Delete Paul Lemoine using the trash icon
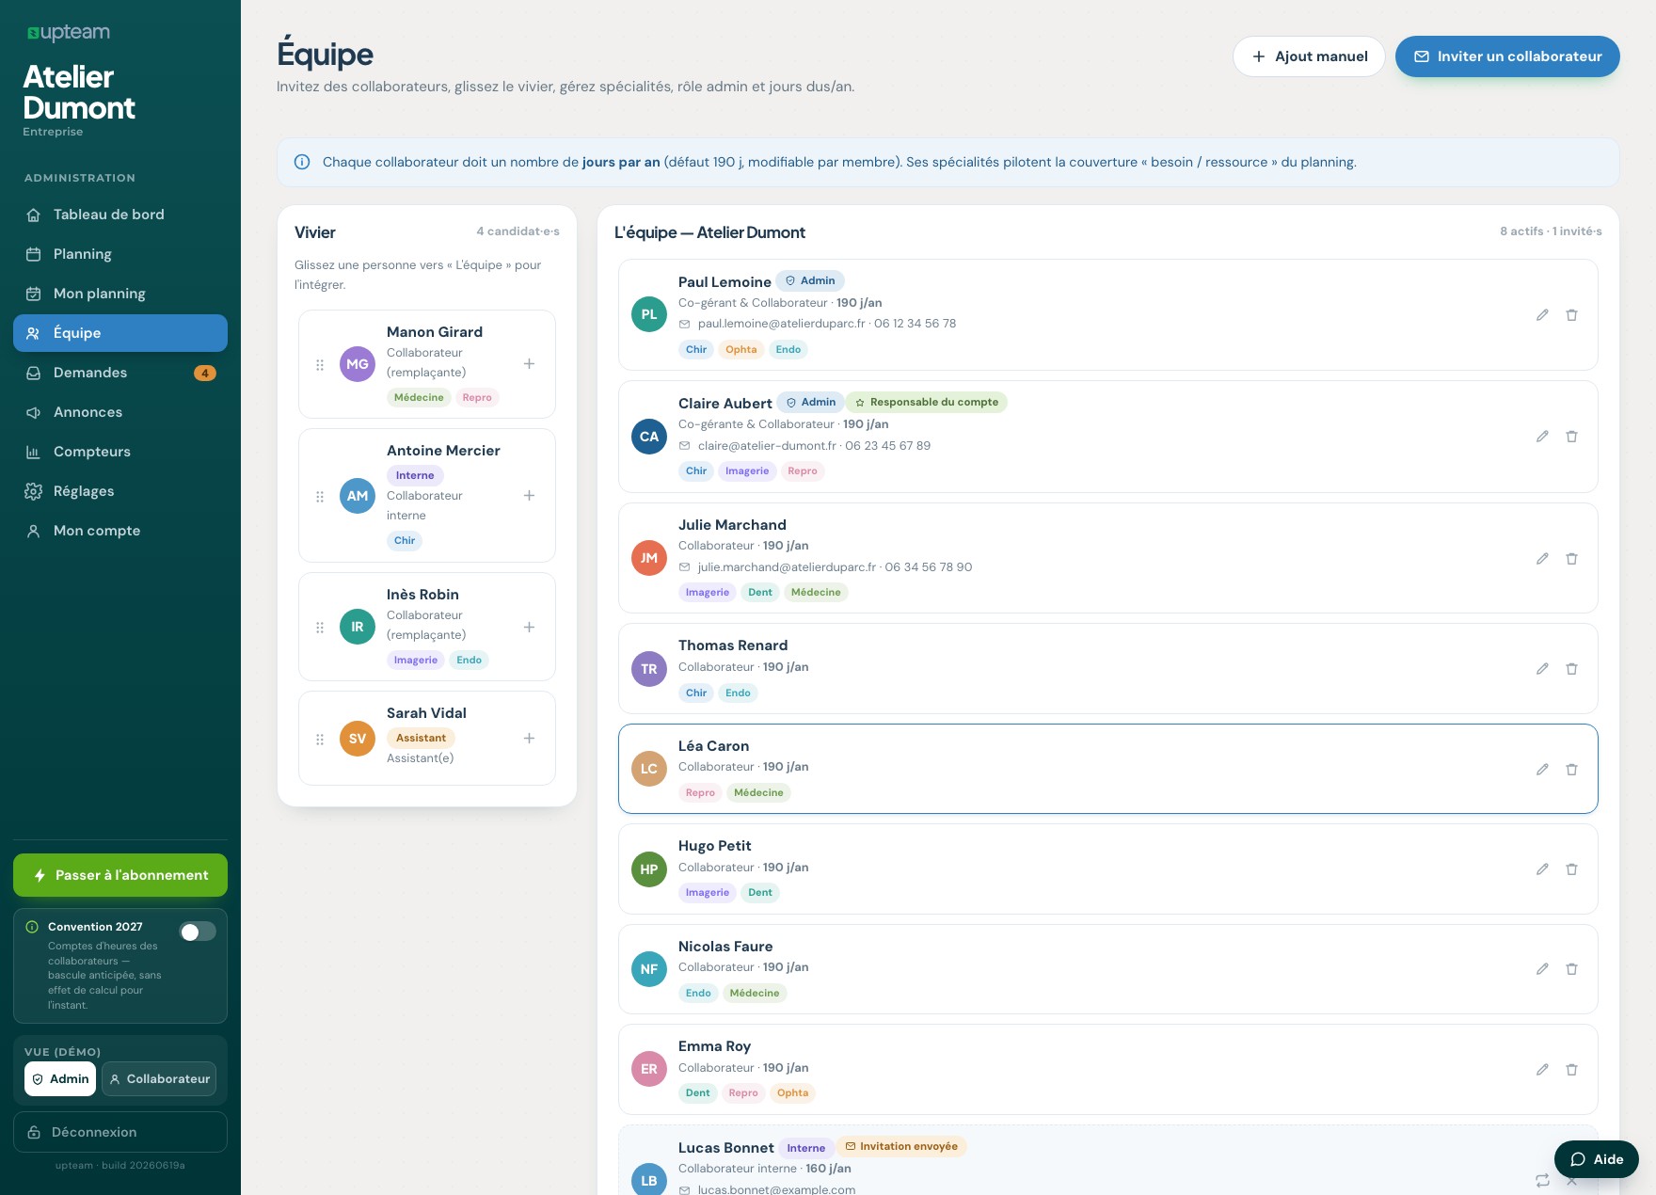 1571,315
